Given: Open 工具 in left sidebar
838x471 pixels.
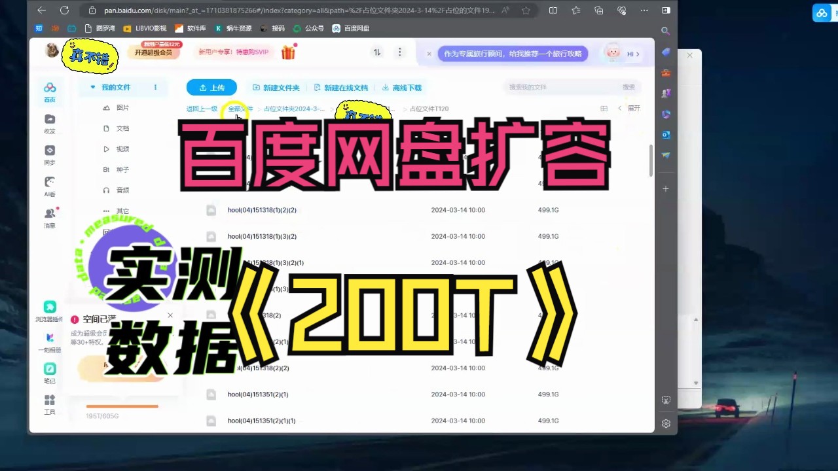Looking at the screenshot, I should (50, 405).
